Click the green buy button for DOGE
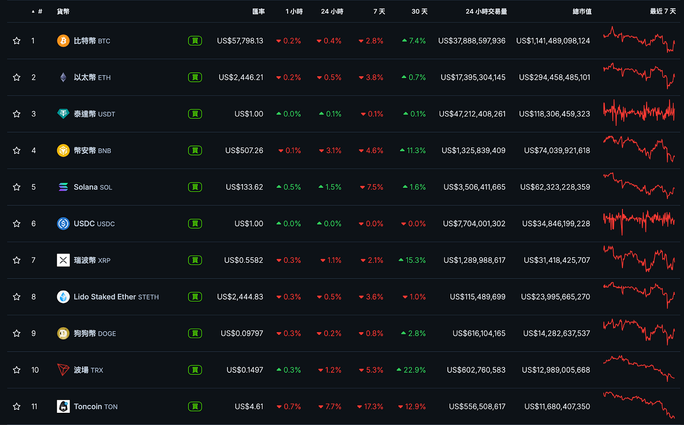This screenshot has height=425, width=684. point(195,333)
